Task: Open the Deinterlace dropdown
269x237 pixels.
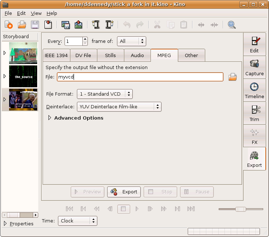Action: coord(119,107)
